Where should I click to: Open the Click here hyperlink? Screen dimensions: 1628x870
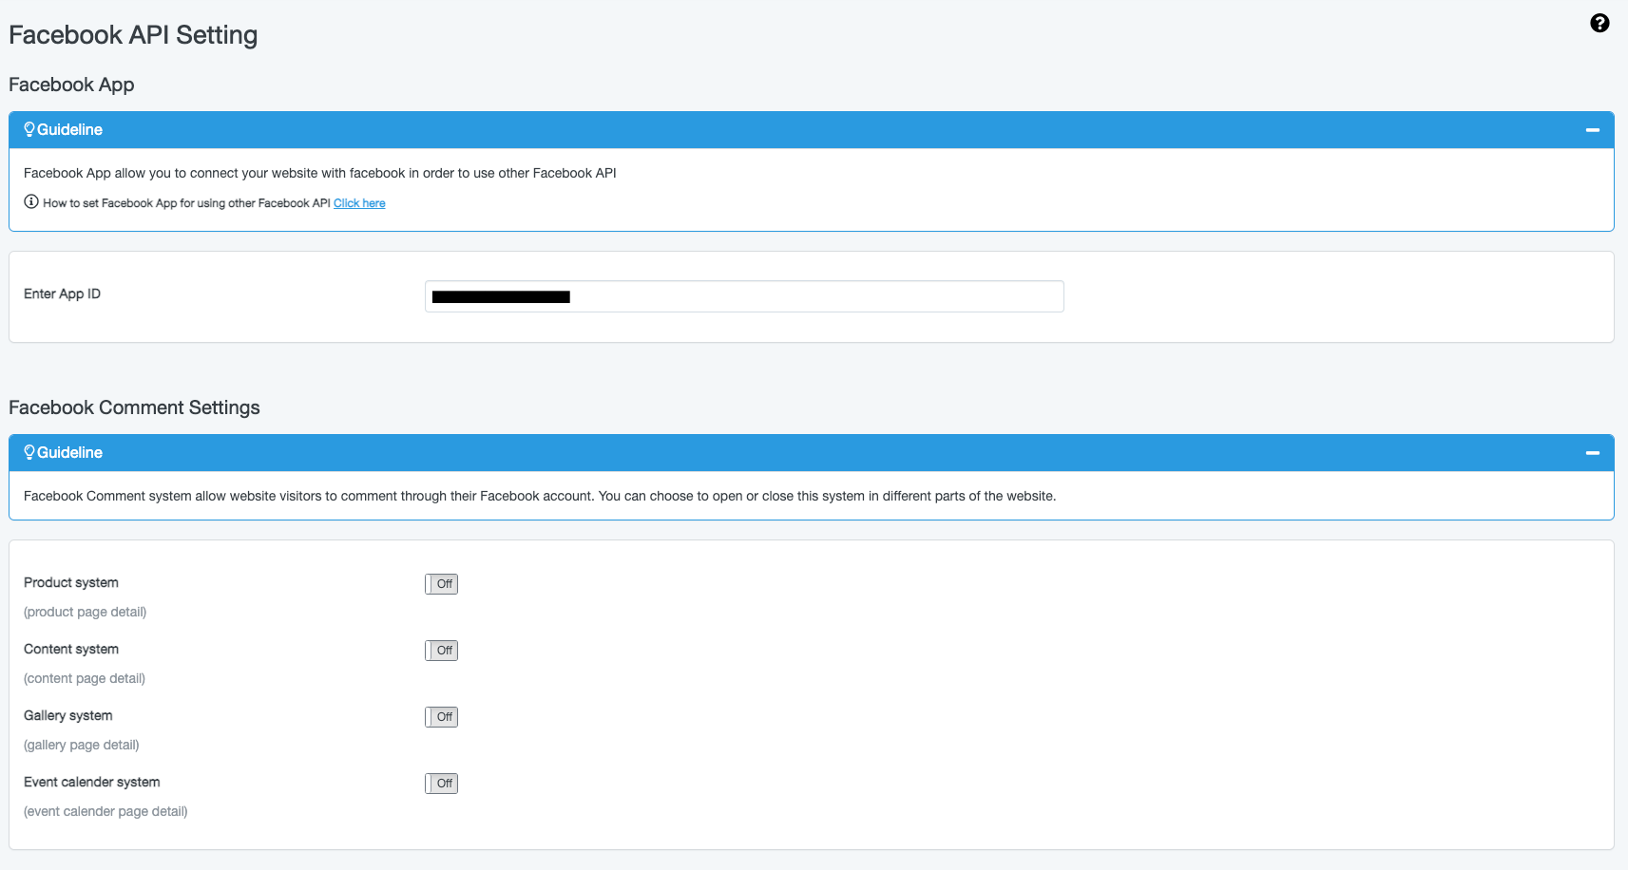click(359, 202)
